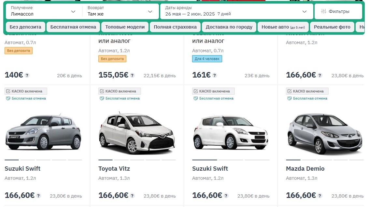
Task: Toggle the "Без депозита" filter chip
Action: [25, 27]
